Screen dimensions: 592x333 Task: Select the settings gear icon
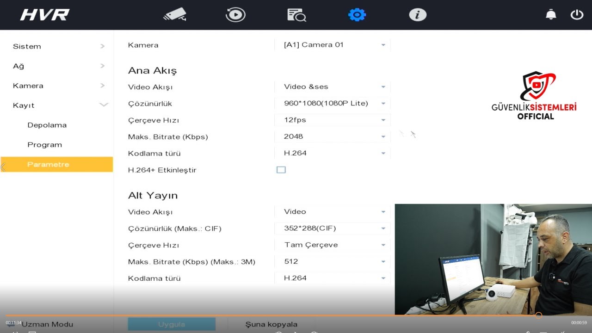coord(357,15)
